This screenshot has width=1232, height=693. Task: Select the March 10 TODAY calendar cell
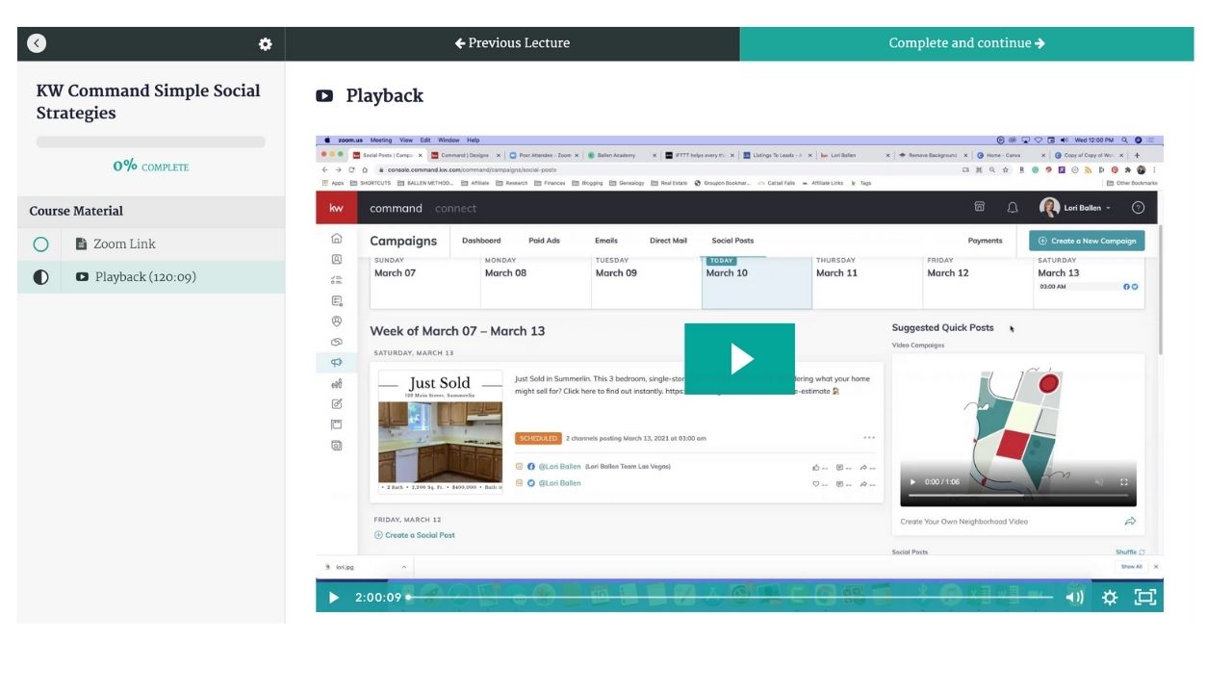757,282
